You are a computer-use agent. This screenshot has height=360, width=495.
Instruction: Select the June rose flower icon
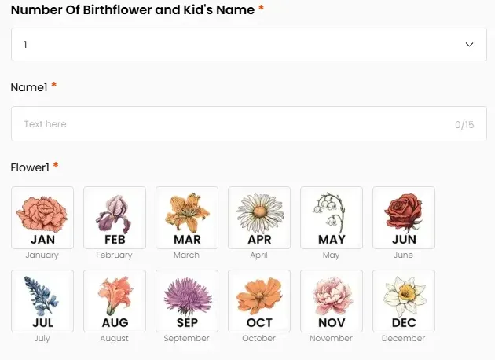(x=404, y=218)
